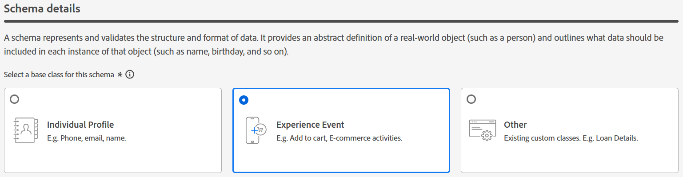Select the Individual Profile radio button

coord(15,99)
